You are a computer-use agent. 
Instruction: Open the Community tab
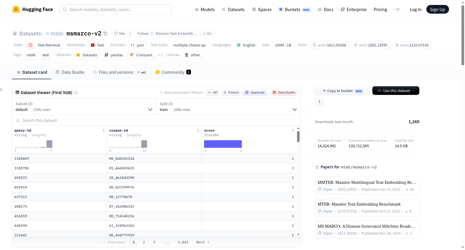(x=173, y=72)
